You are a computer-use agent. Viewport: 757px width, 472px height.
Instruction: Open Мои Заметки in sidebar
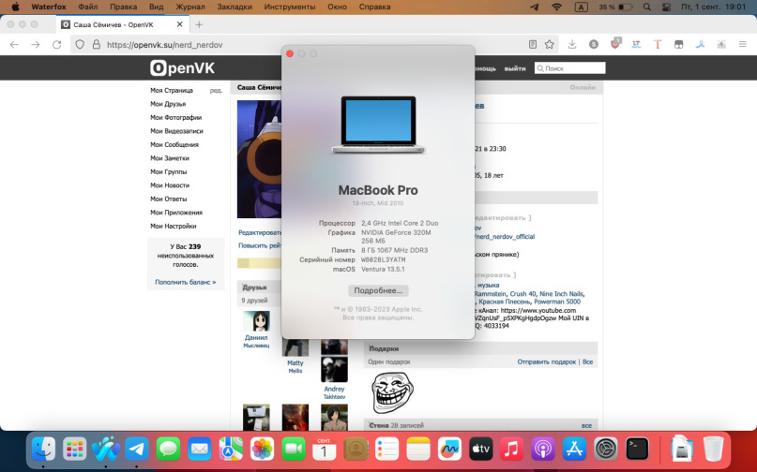(x=170, y=158)
